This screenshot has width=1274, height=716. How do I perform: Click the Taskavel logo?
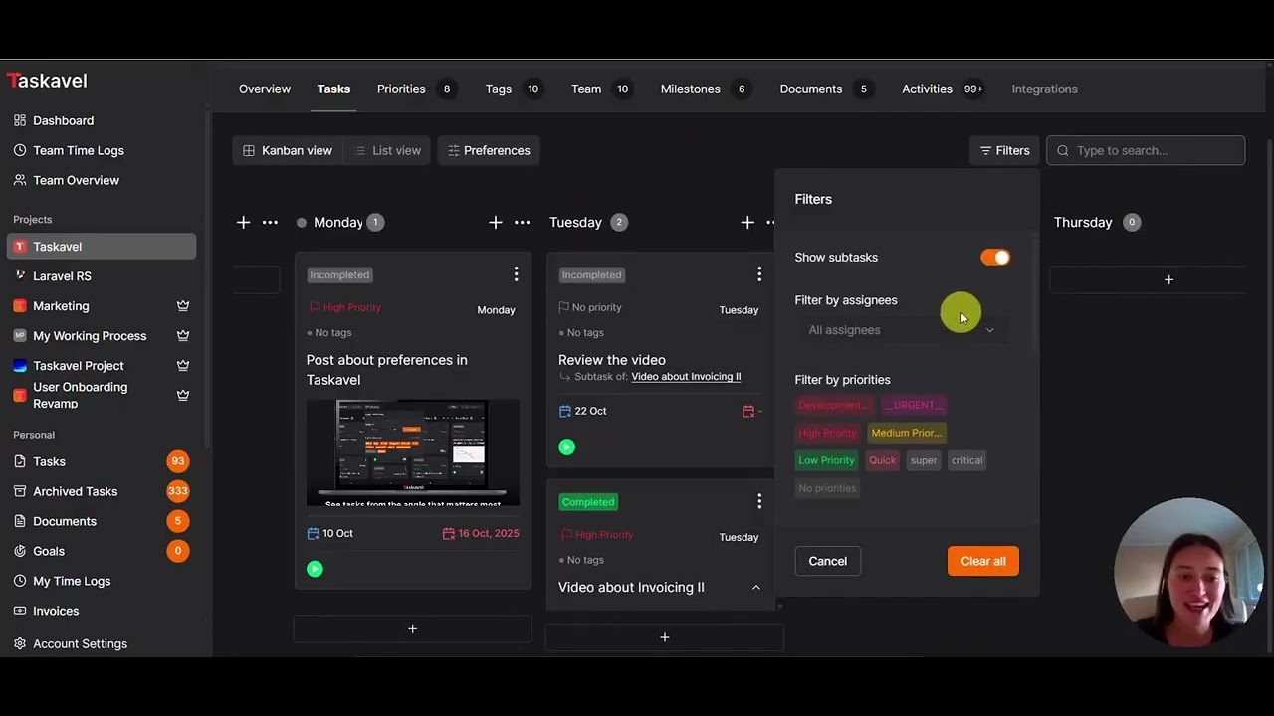click(x=47, y=81)
